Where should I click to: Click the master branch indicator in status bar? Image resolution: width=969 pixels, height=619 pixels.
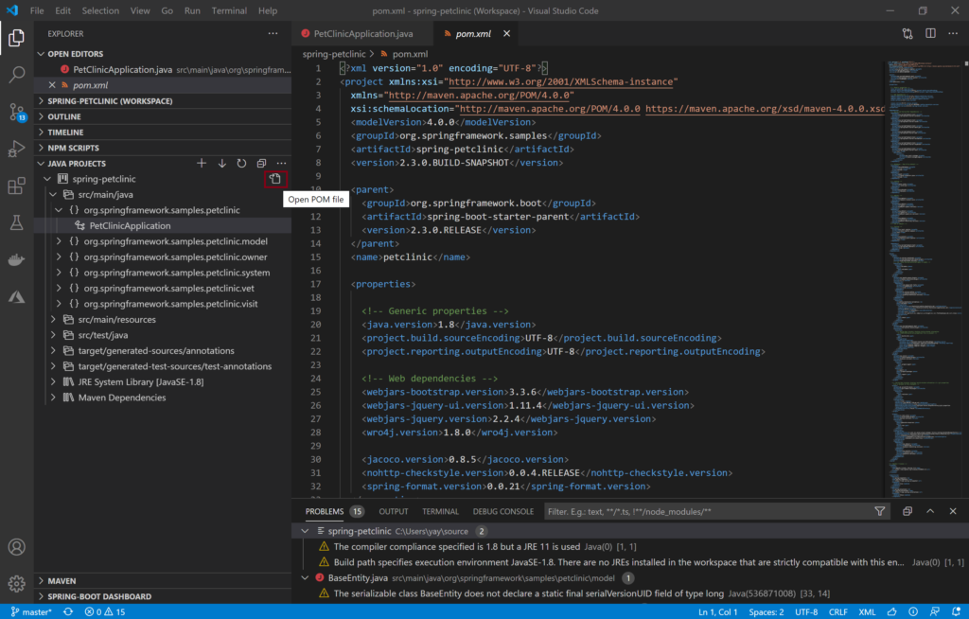31,611
